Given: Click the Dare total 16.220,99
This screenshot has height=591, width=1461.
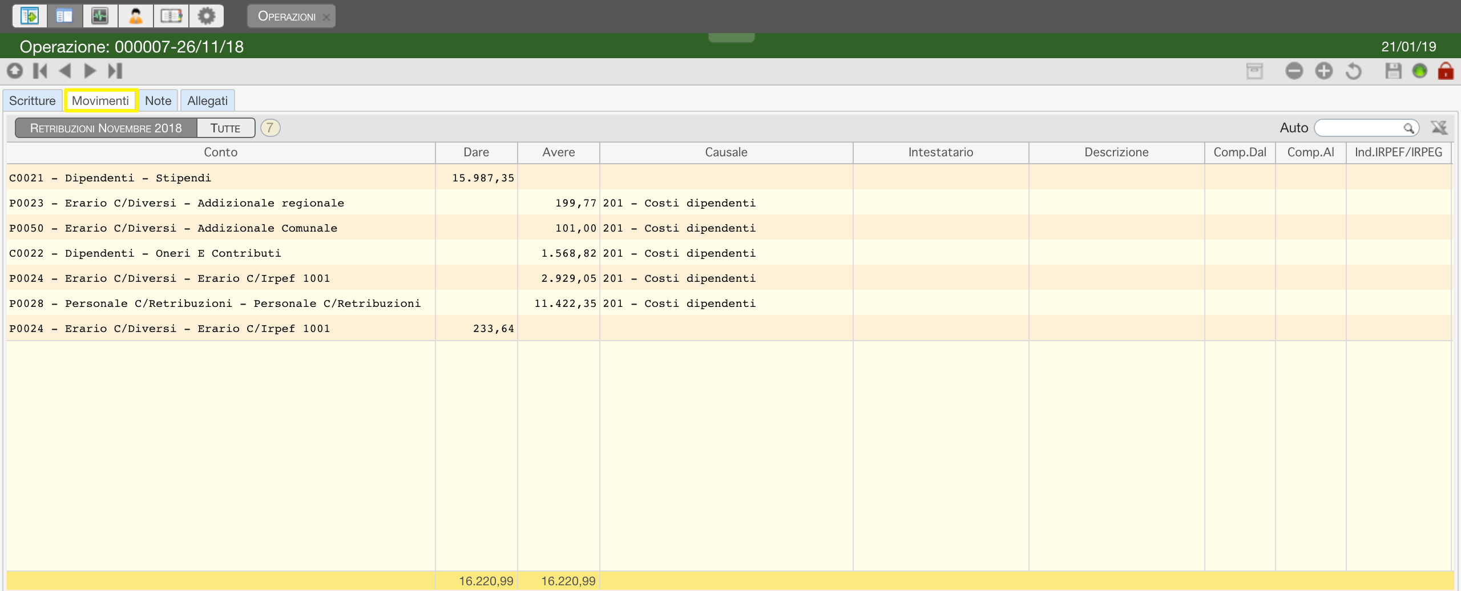Looking at the screenshot, I should (486, 581).
